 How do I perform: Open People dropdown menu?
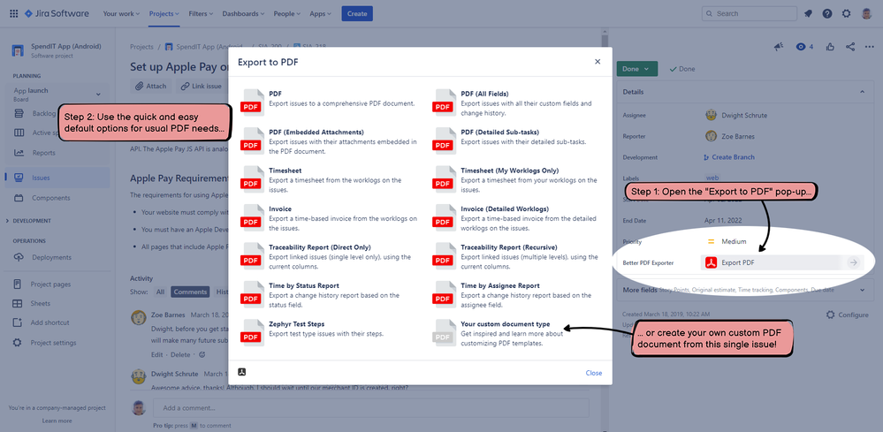click(x=287, y=13)
